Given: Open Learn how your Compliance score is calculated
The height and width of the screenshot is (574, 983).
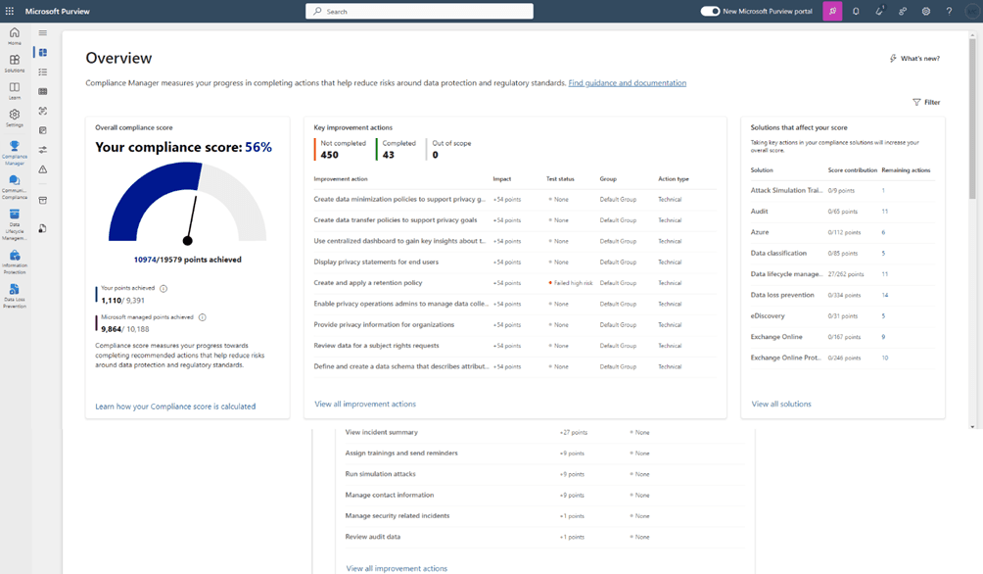Looking at the screenshot, I should pos(175,407).
